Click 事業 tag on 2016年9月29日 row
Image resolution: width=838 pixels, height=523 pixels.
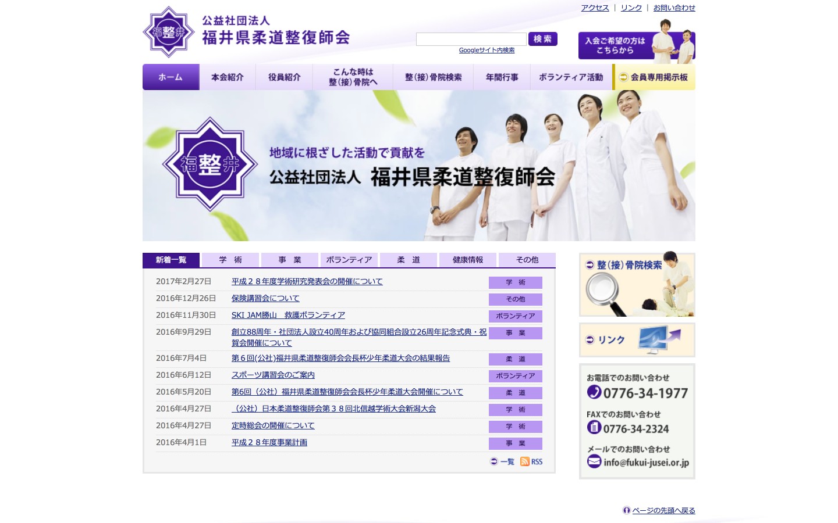pyautogui.click(x=516, y=333)
